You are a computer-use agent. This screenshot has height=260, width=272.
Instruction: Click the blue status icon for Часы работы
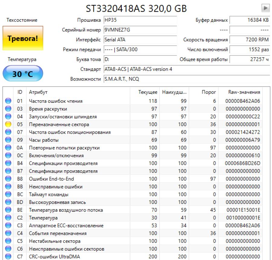(x=8, y=140)
